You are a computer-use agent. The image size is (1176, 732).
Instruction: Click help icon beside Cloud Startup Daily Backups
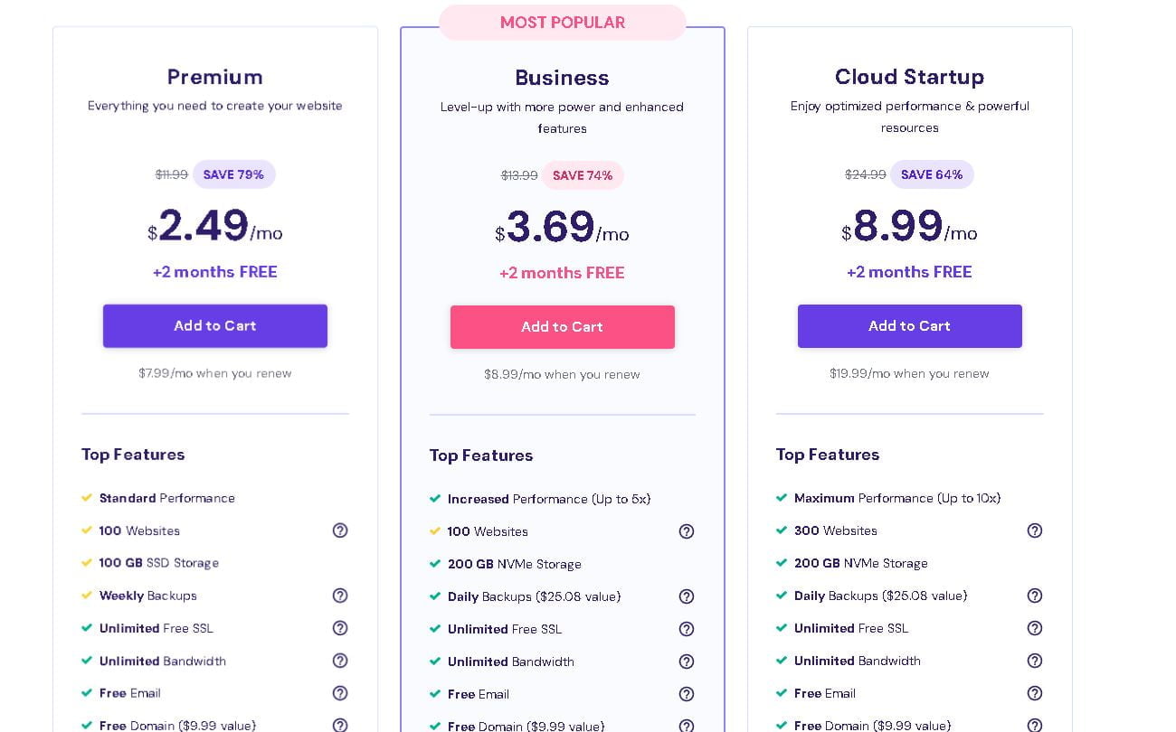1035,596
